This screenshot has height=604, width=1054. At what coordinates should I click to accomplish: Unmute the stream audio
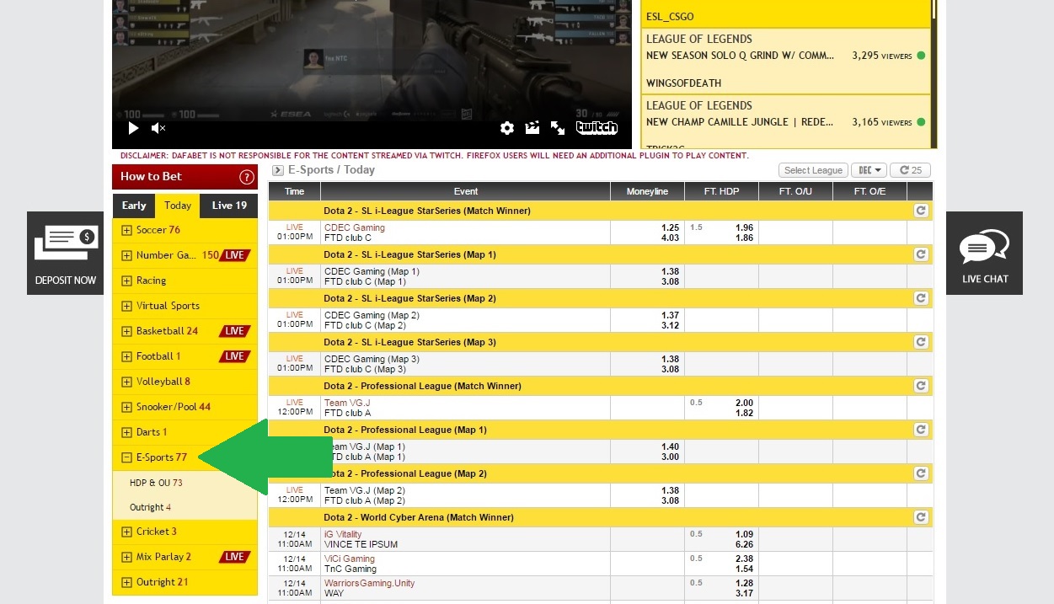click(x=157, y=127)
